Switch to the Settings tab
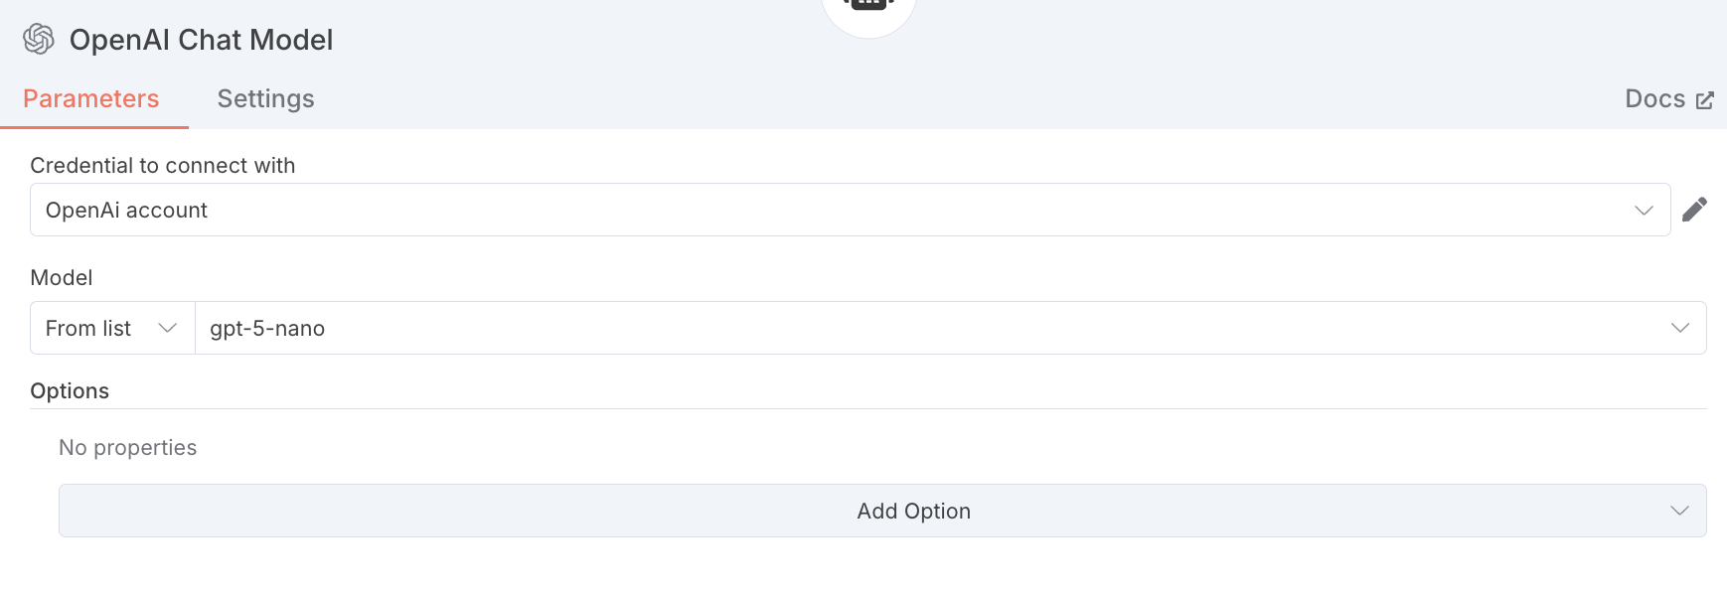 [265, 99]
